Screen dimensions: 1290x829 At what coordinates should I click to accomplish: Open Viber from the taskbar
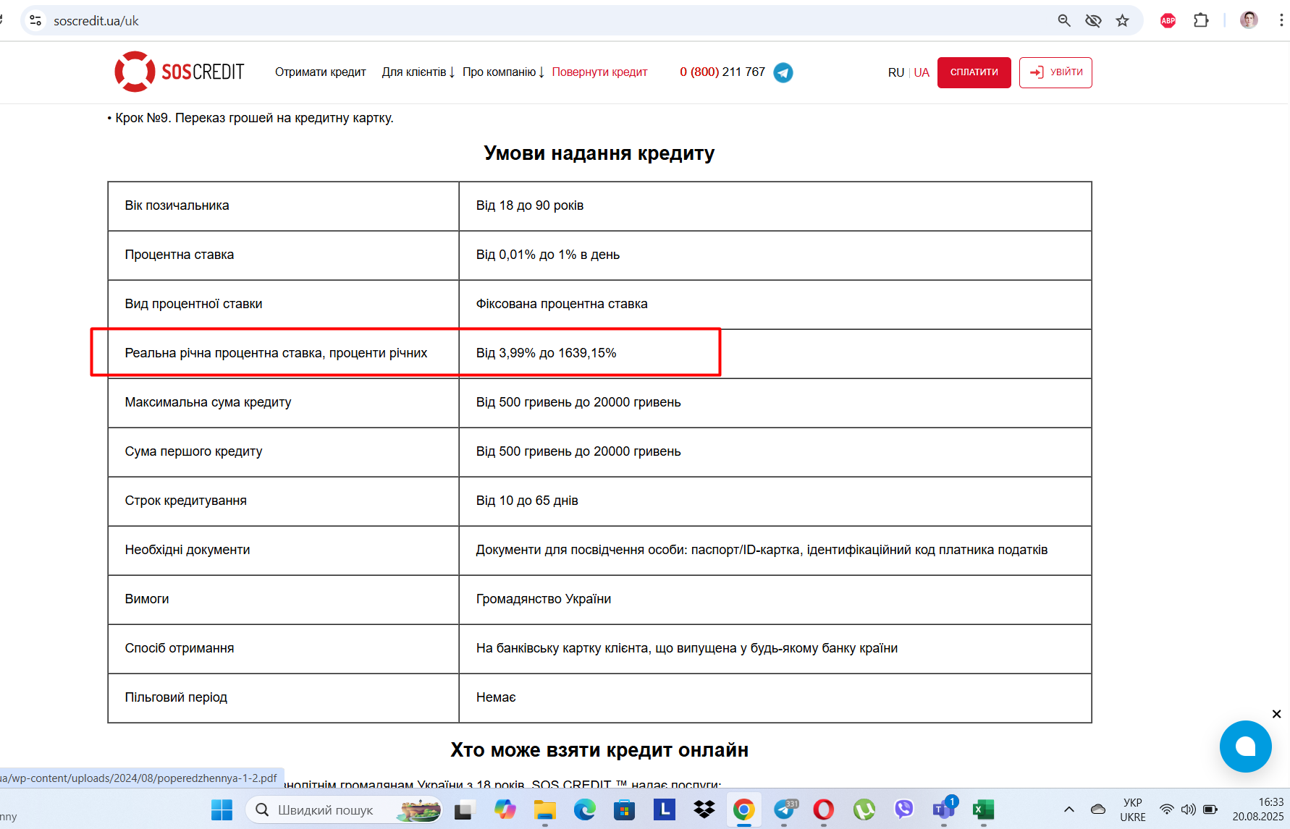[x=903, y=809]
